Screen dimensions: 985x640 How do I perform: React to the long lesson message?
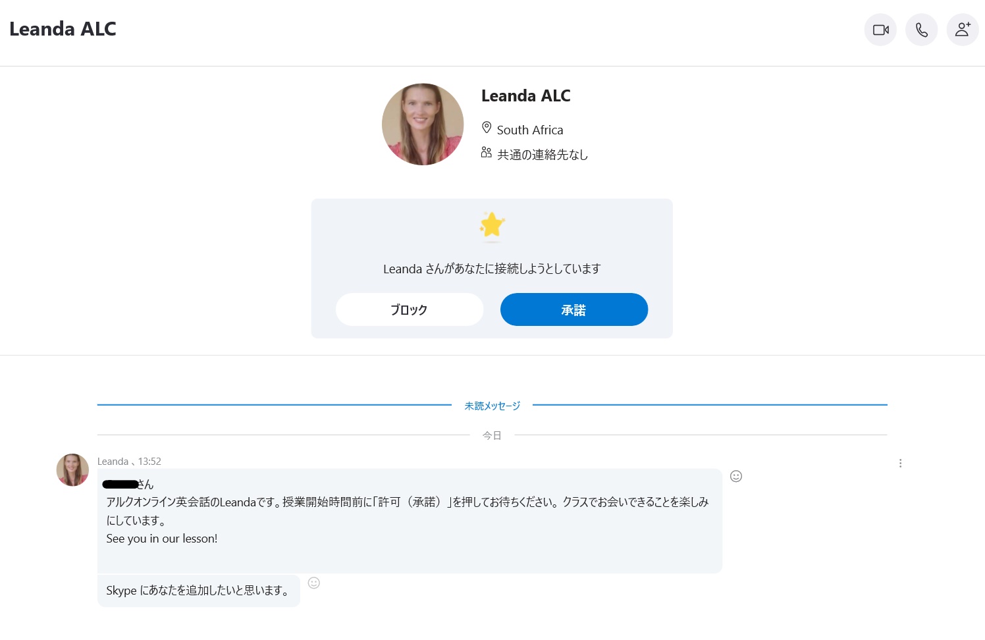736,476
